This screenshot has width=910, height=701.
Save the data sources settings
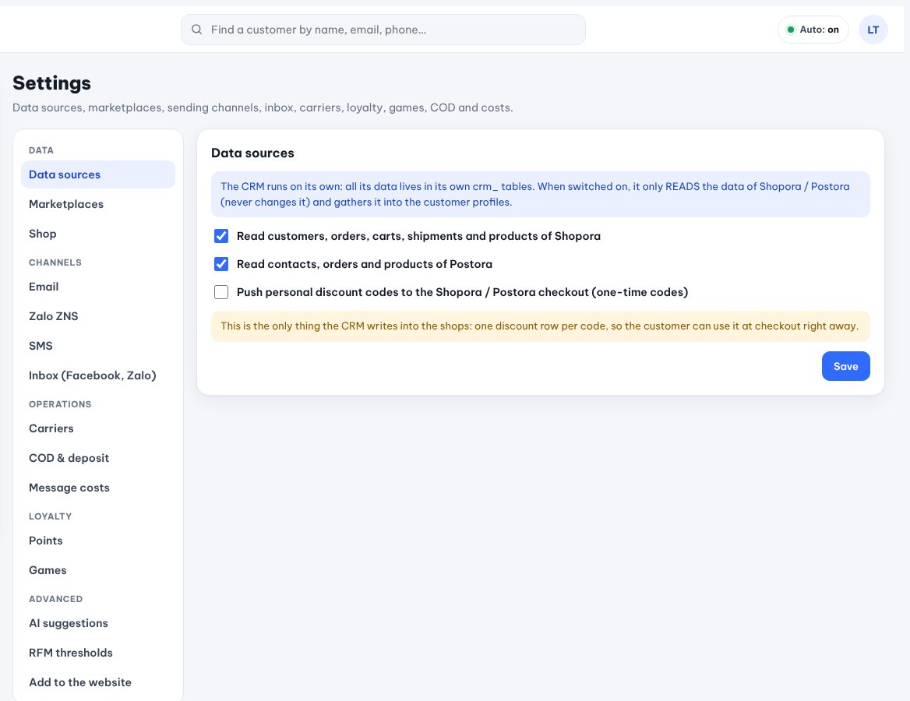tap(845, 366)
